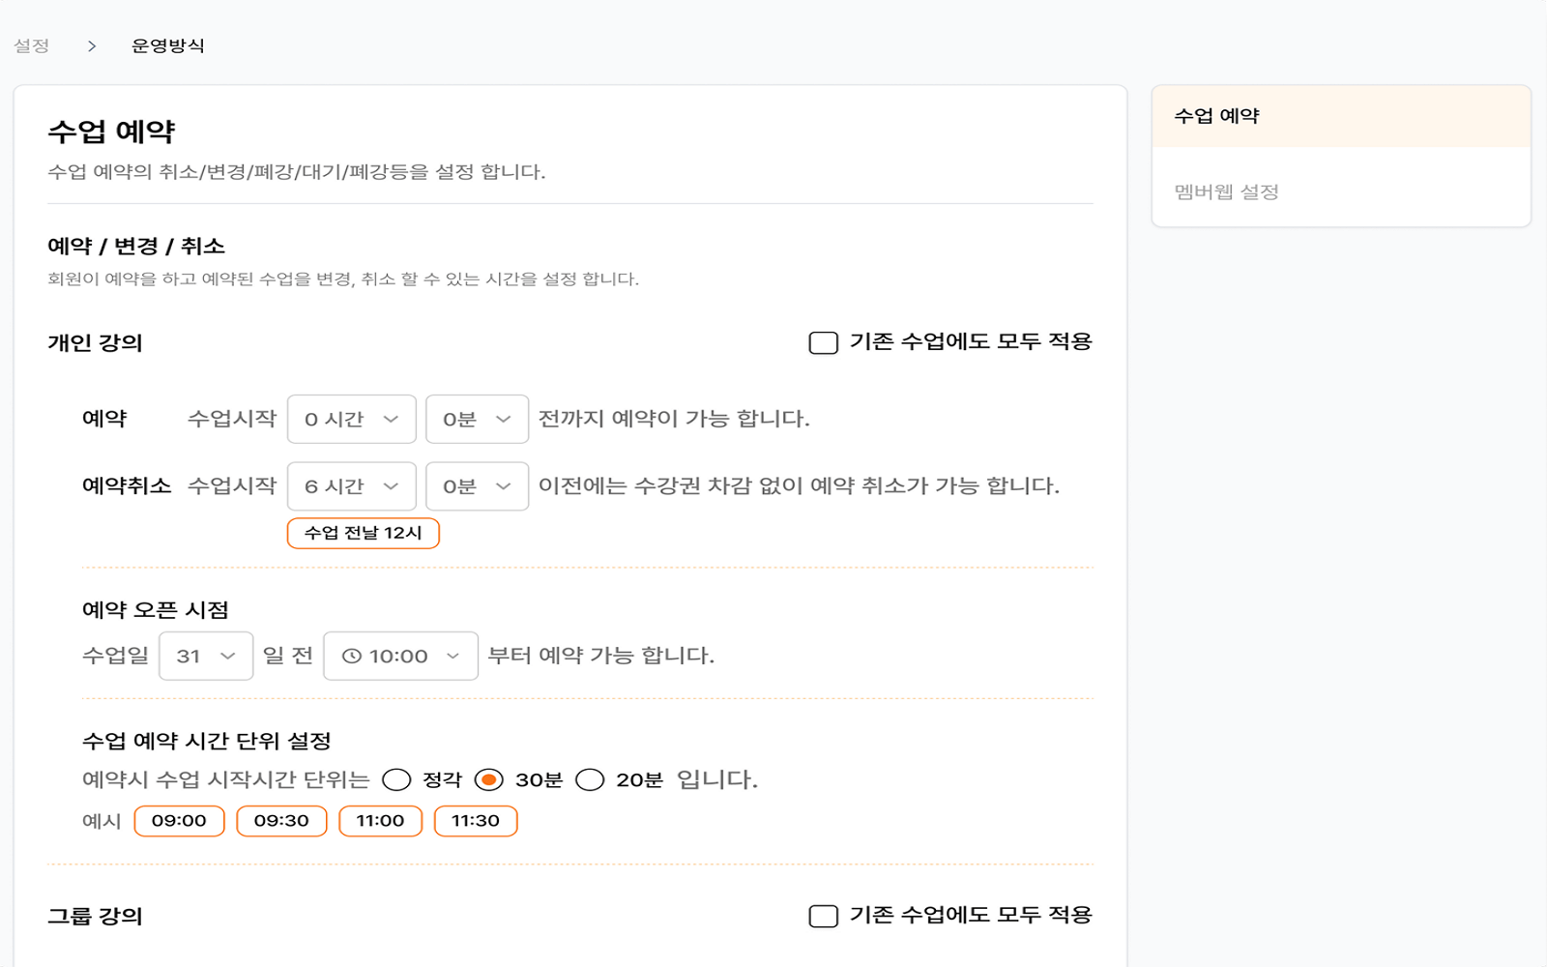
Task: Select the 정각 radio button
Action: [396, 777]
